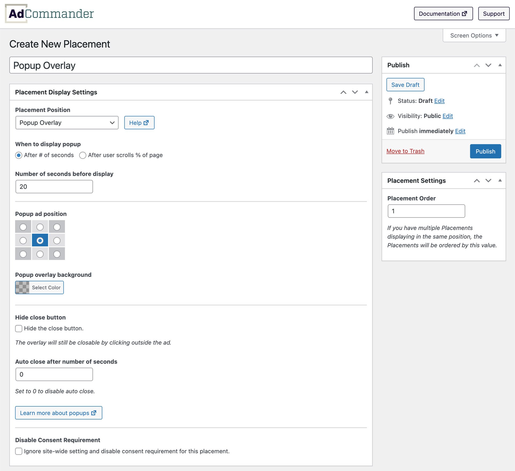Choose bottom-right popup ad position

(x=57, y=254)
